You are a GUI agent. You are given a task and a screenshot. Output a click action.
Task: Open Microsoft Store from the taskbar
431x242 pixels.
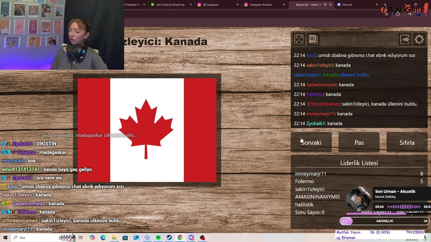click(125, 238)
